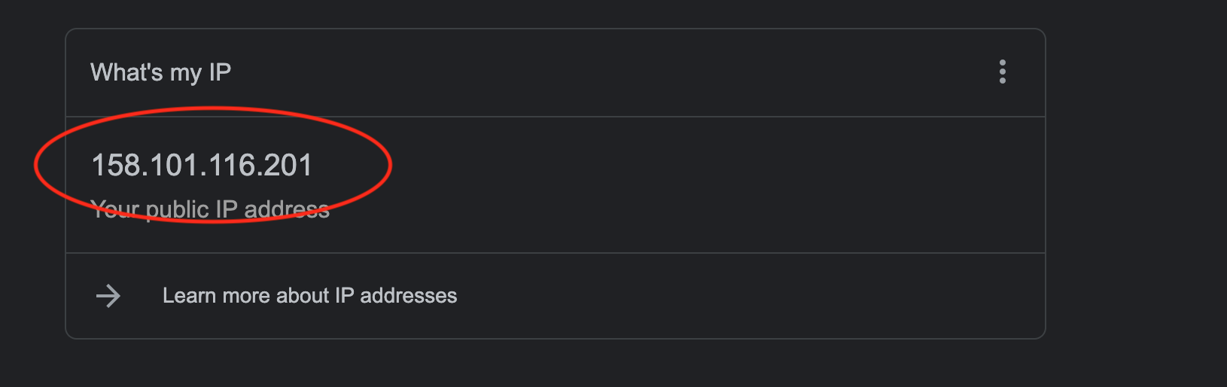This screenshot has width=1227, height=387.
Task: Click the IP address 158.101.116.201
Action: point(202,166)
